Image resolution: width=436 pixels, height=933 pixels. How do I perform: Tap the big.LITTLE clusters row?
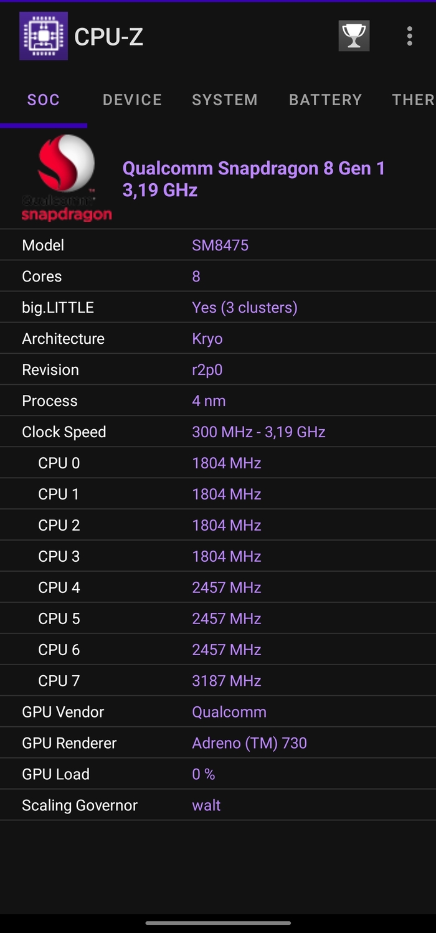tap(218, 308)
